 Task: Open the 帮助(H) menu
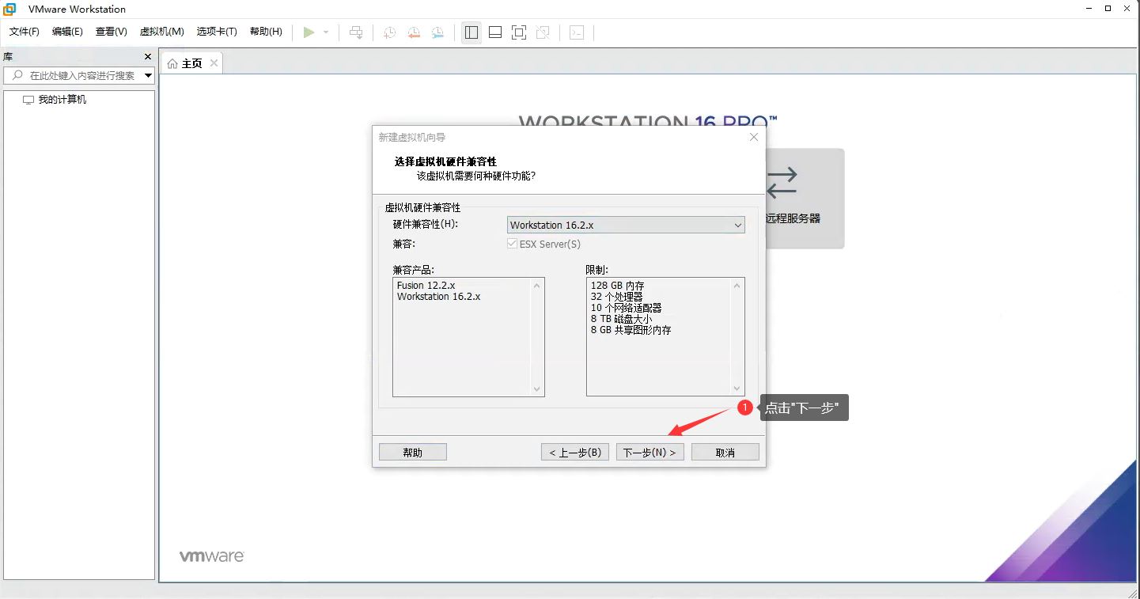pos(266,32)
